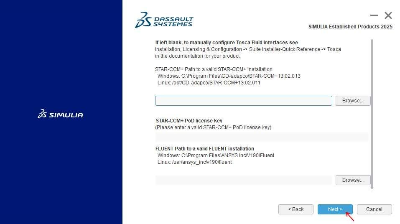
Task: Minimize the installer window
Action: (374, 15)
